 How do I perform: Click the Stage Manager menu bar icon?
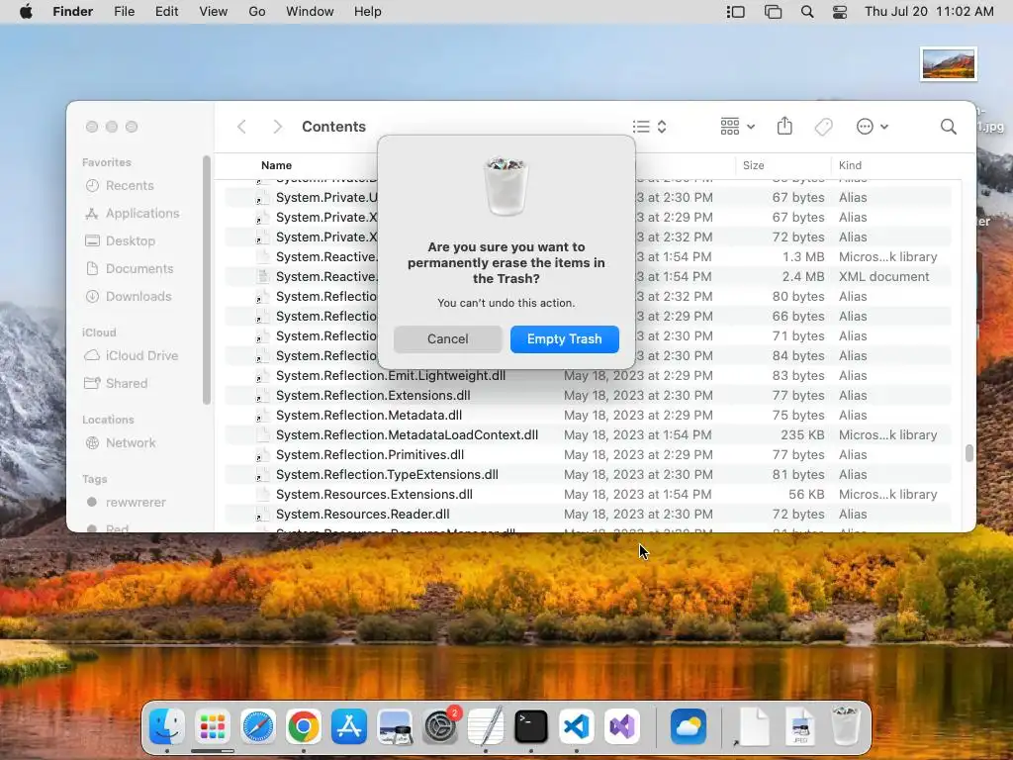click(735, 12)
